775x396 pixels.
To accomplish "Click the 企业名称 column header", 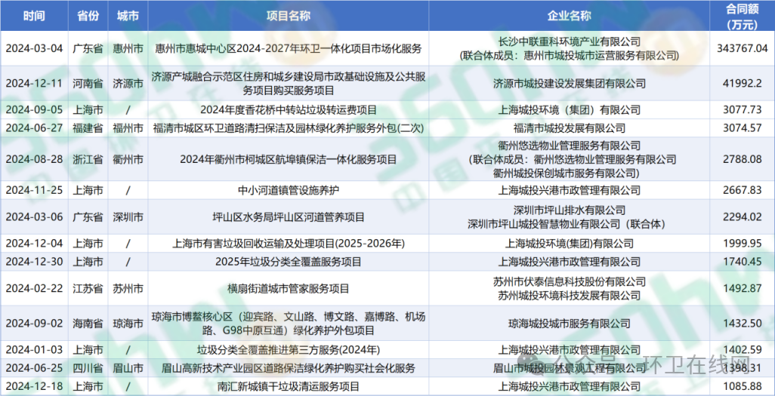I will pyautogui.click(x=570, y=16).
